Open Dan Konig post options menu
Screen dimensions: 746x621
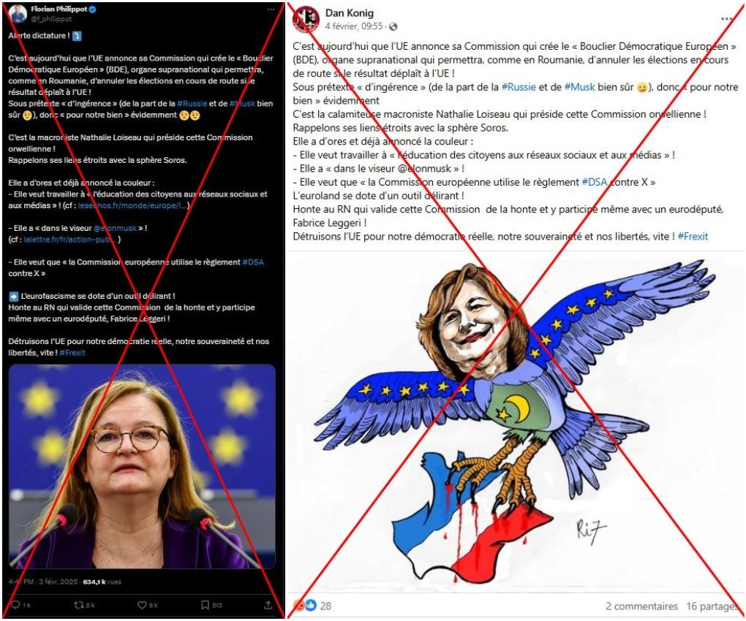[726, 18]
